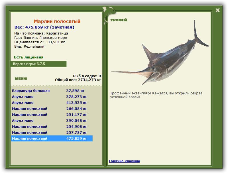Screen dimensions: 228x174
Task: Select the Марлин полосатый 266,084 кг row
Action: coord(52,108)
